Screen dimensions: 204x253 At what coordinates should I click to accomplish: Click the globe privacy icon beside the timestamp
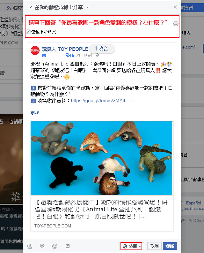pyautogui.click(x=97, y=55)
